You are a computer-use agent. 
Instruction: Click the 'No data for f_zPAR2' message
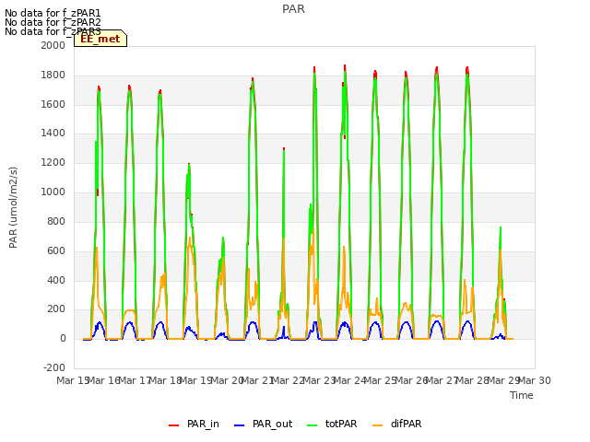click(x=53, y=22)
